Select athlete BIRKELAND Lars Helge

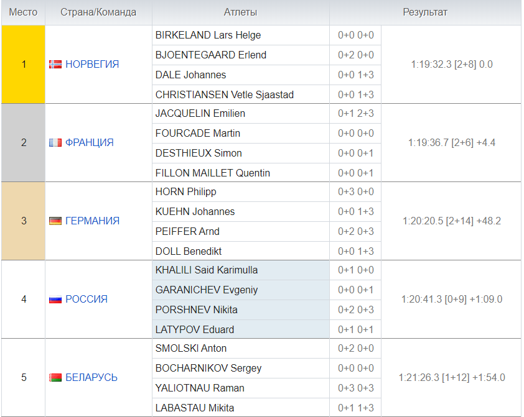208,35
